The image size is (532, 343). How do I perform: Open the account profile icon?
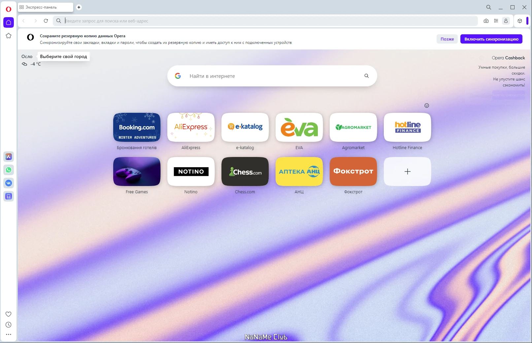[x=506, y=21]
